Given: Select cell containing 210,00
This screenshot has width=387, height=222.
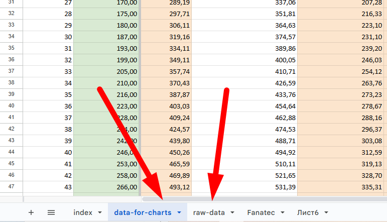Looking at the screenshot, I should click(x=106, y=83).
